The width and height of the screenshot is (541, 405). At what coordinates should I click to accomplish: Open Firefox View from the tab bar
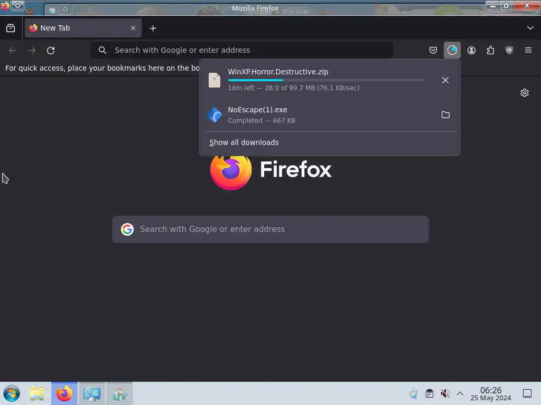point(11,28)
